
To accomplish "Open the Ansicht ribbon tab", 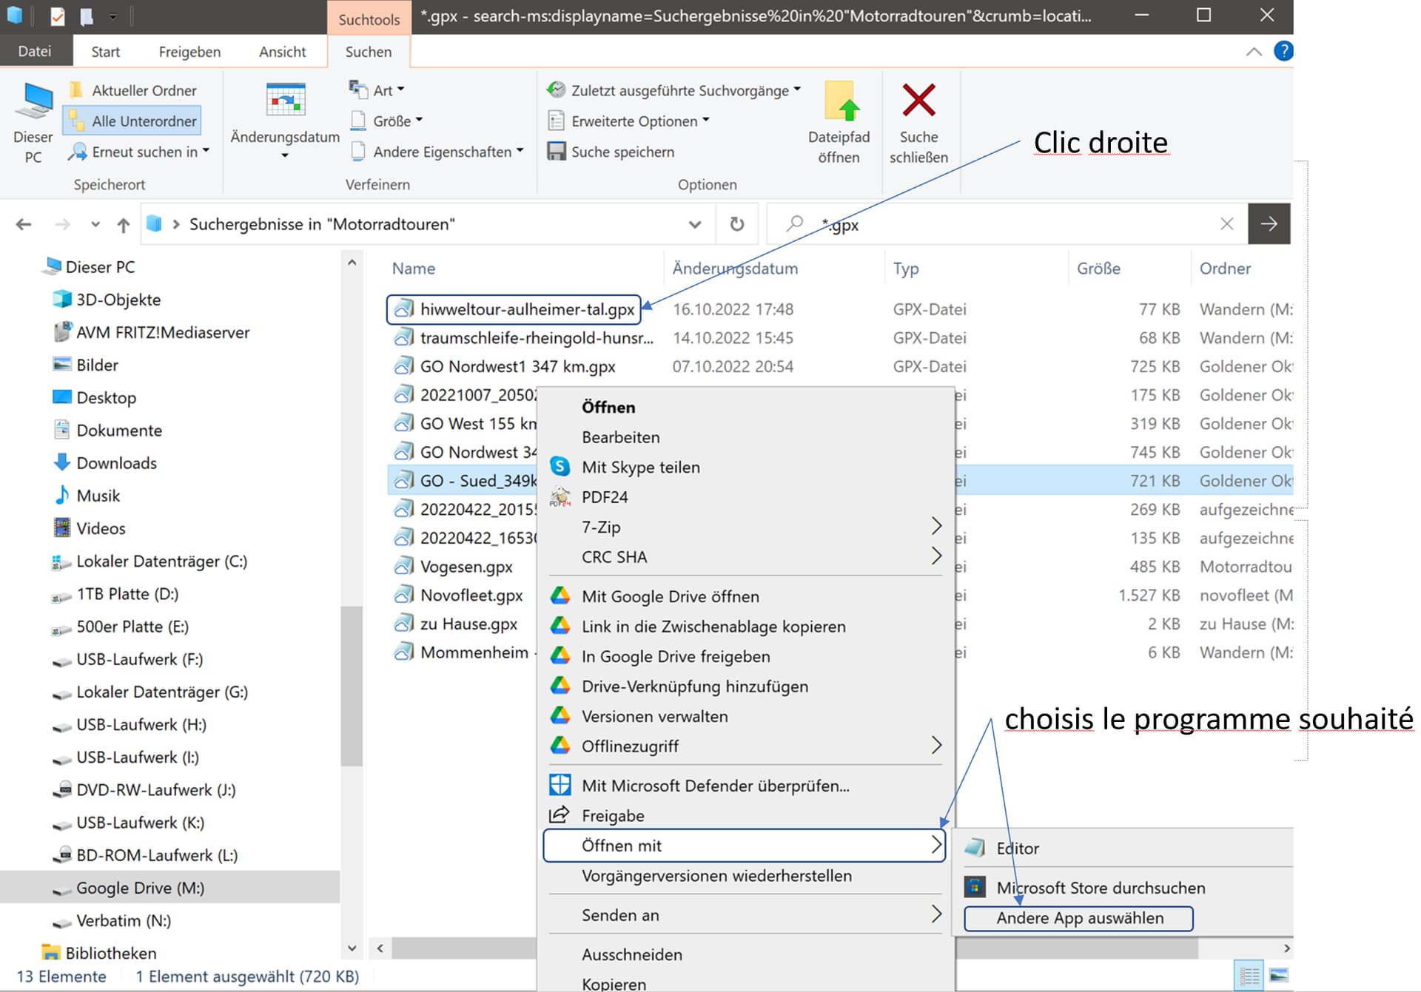I will pos(282,52).
